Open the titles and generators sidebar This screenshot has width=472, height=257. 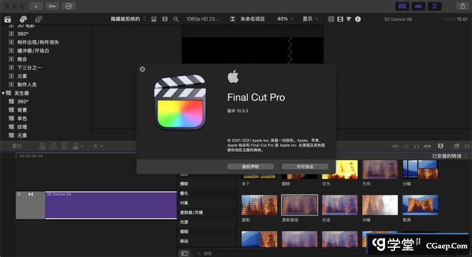pos(38,19)
